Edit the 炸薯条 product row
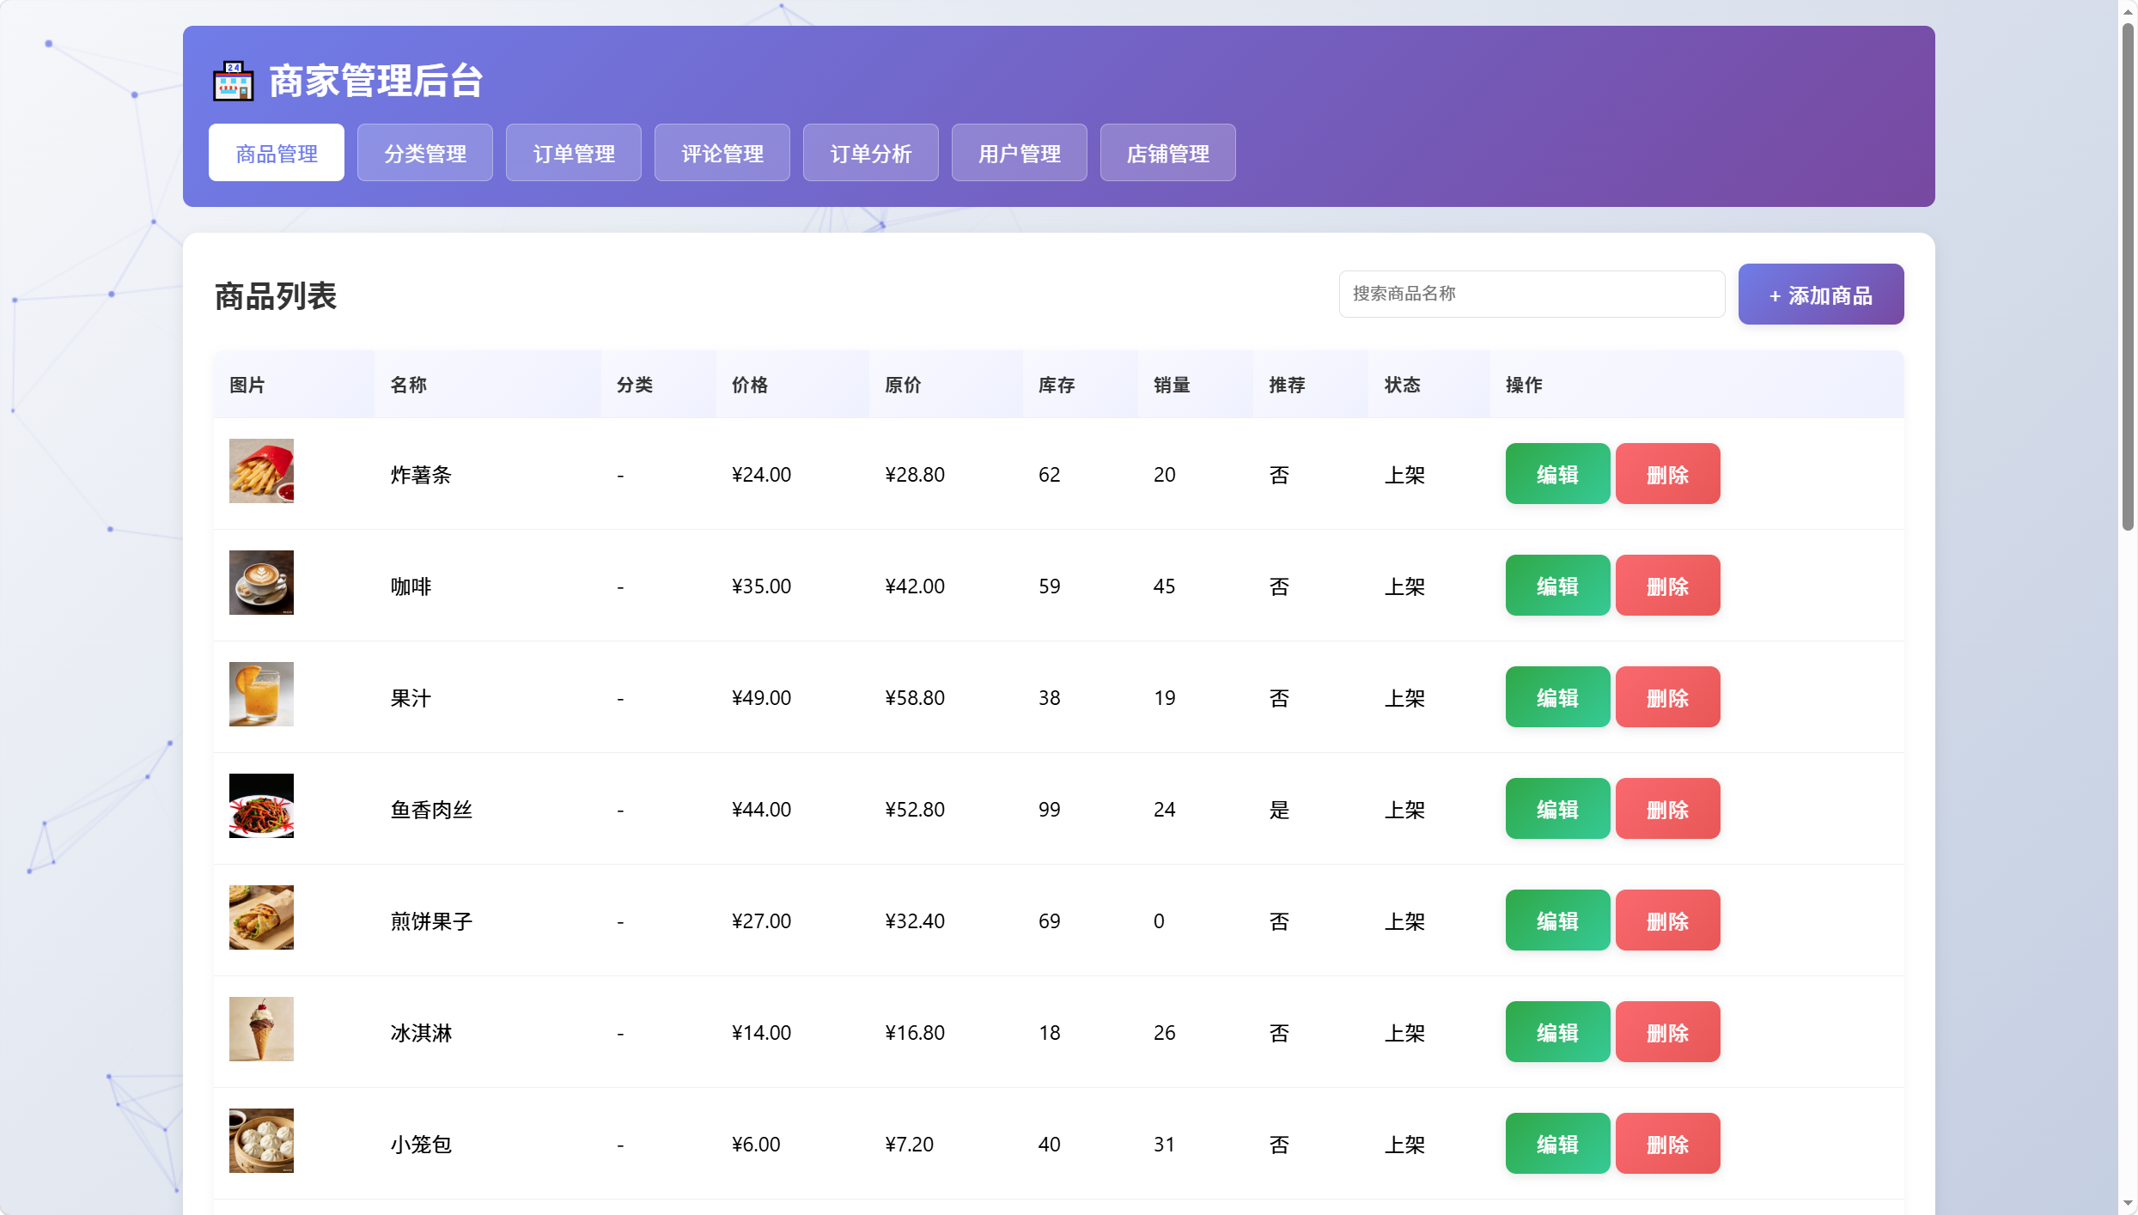Screen dimensions: 2138x1215 click(1557, 474)
